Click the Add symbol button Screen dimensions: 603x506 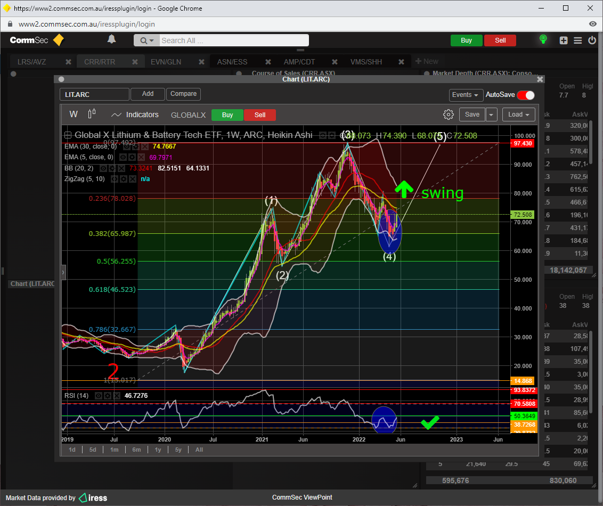point(148,94)
